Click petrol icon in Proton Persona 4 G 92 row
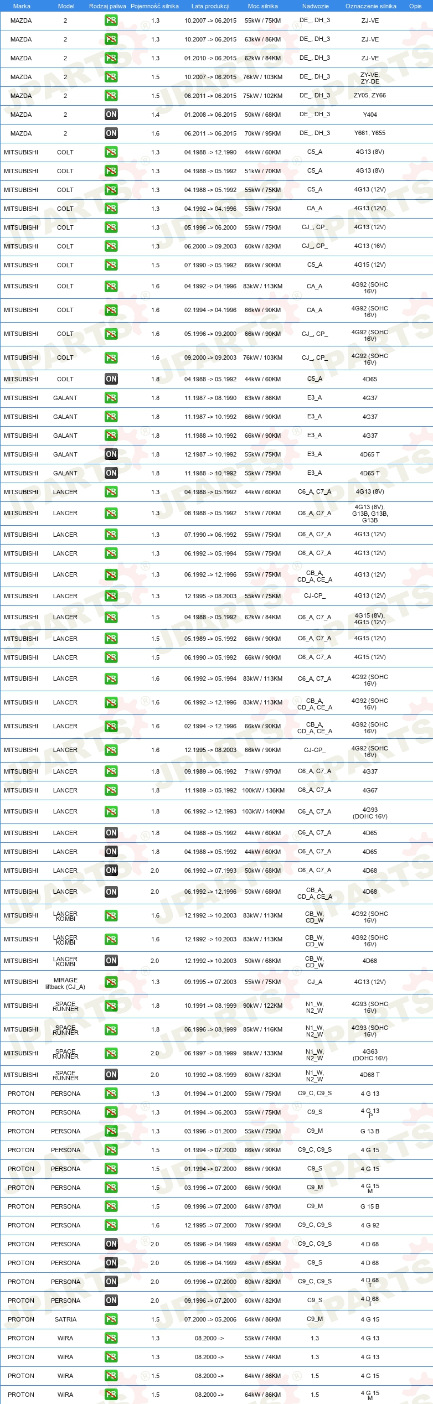Screen dimensions: 433x1404 tap(111, 1225)
